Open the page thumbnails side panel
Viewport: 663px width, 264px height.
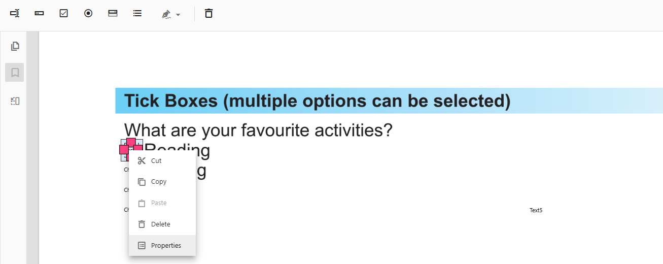pos(15,46)
